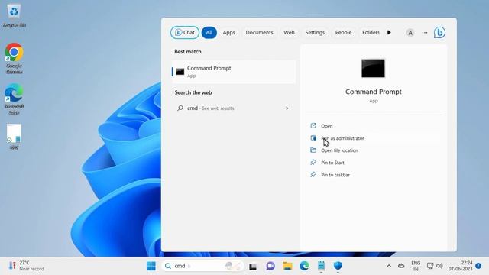Open the Bing icon in the search panel's top corner
Screen dimensions: 489x275
(x=439, y=32)
